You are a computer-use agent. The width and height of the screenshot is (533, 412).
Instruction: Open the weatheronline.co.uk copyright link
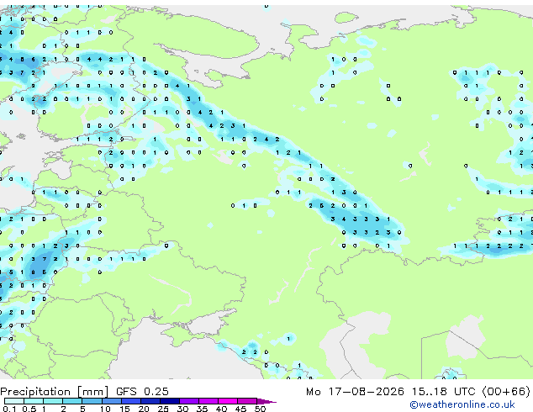point(462,404)
